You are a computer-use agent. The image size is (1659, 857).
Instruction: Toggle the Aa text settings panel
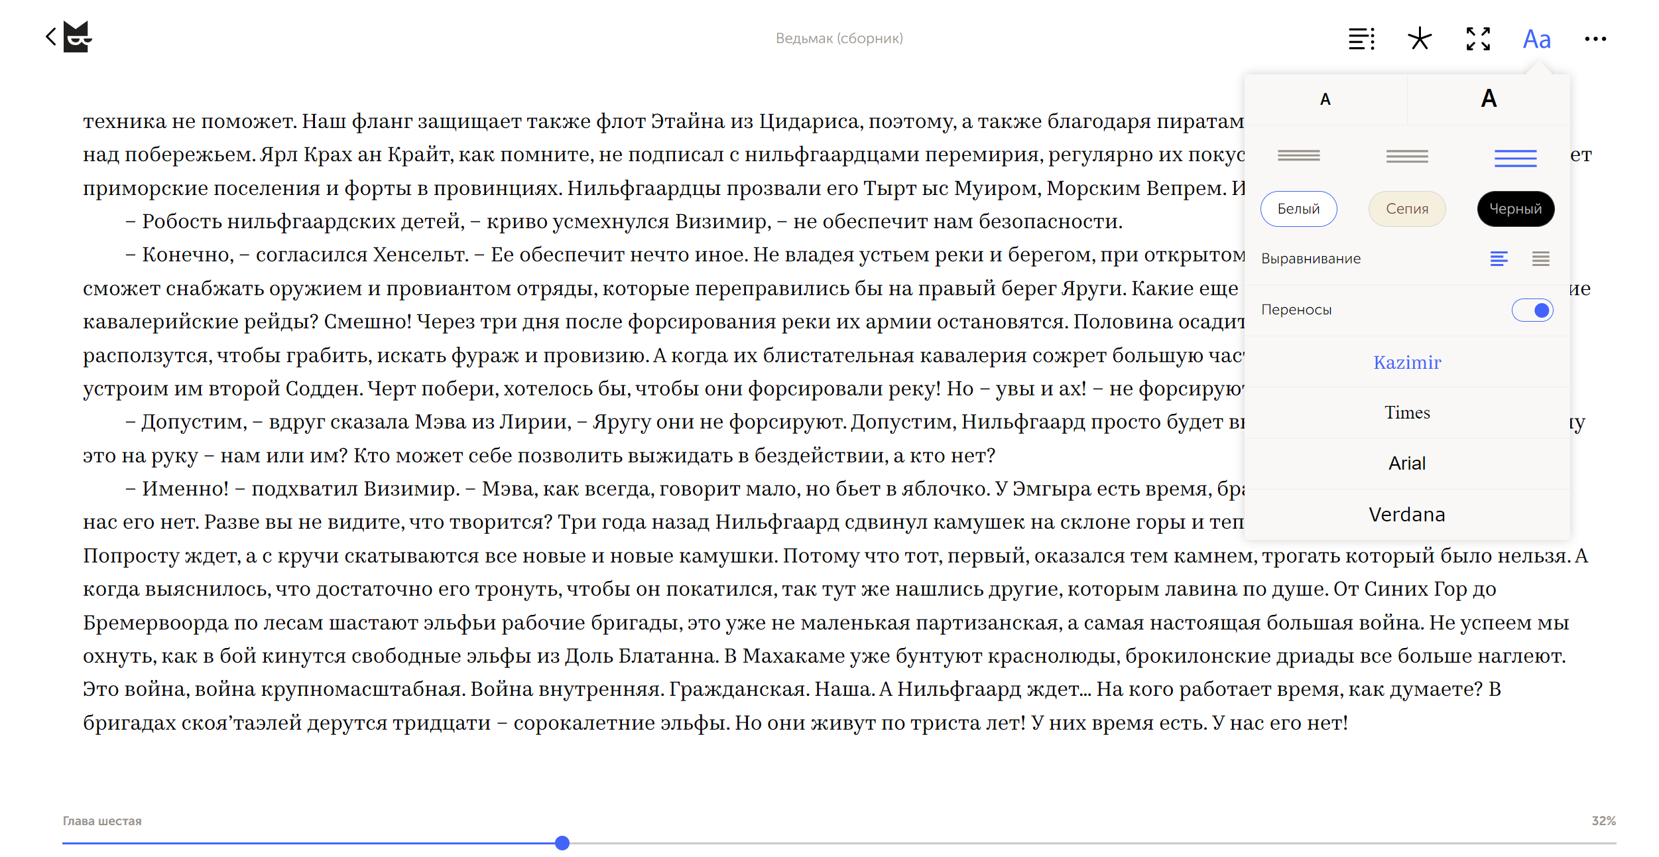pyautogui.click(x=1536, y=39)
